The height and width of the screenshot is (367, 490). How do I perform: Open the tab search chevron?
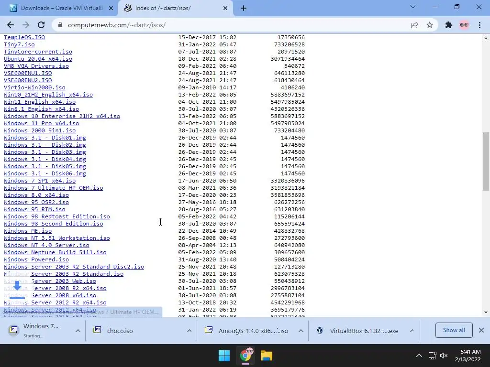pos(413,7)
